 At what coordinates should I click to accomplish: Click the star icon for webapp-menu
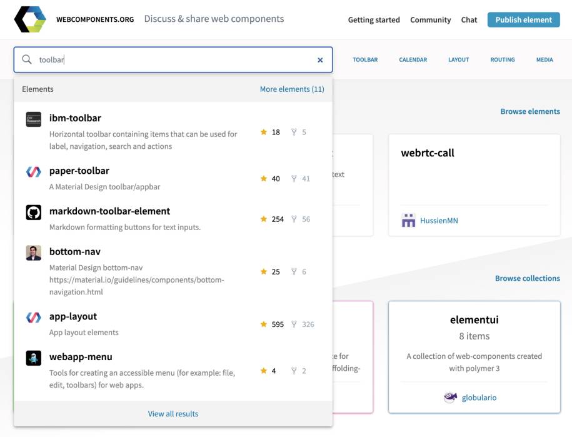pos(264,371)
